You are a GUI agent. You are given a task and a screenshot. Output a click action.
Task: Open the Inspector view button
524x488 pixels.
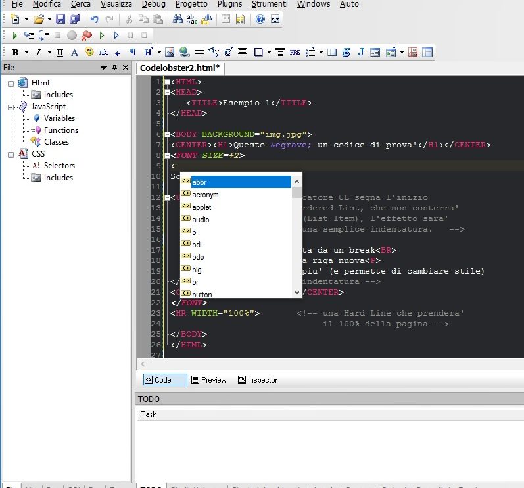click(x=258, y=380)
